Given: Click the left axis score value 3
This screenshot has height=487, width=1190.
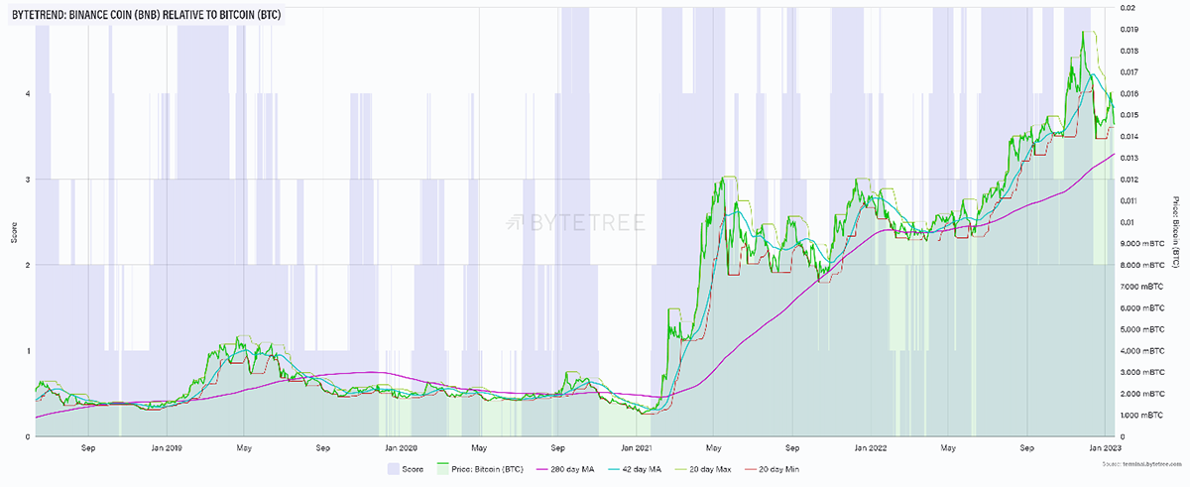Looking at the screenshot, I should 26,180.
